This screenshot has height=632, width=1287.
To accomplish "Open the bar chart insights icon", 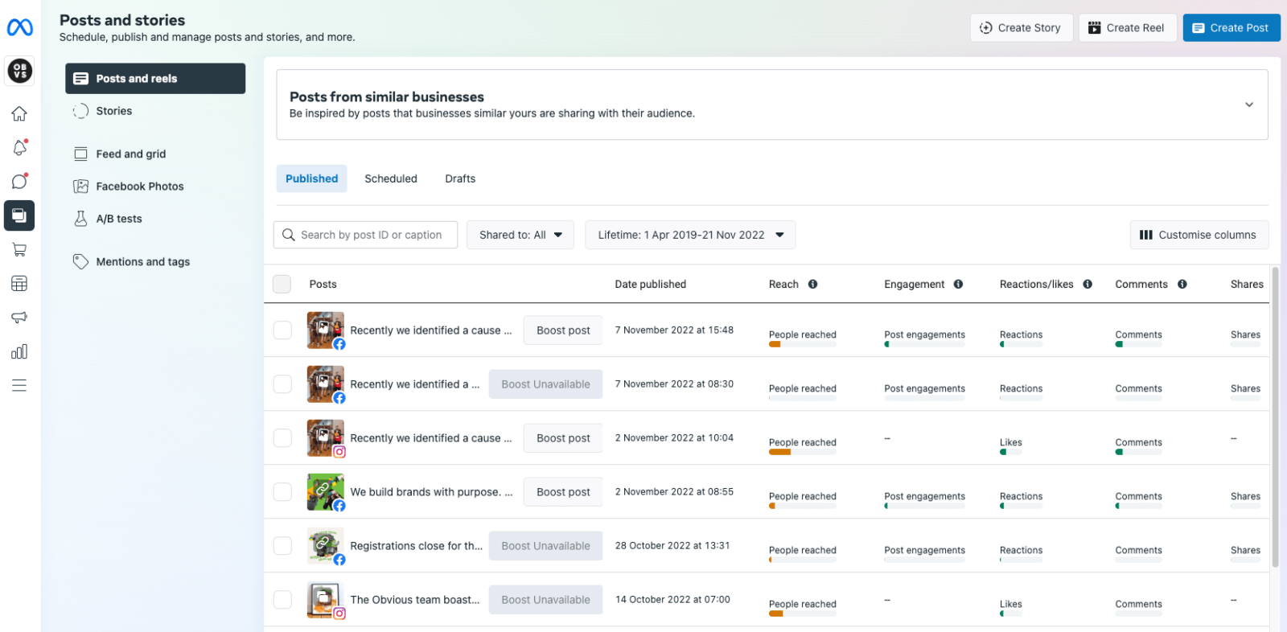I will click(x=19, y=351).
